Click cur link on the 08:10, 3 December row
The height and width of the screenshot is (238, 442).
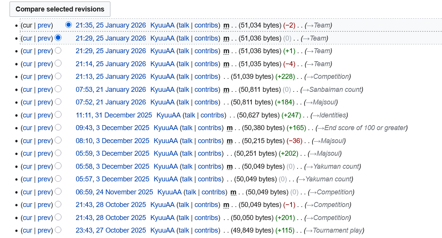click(28, 141)
